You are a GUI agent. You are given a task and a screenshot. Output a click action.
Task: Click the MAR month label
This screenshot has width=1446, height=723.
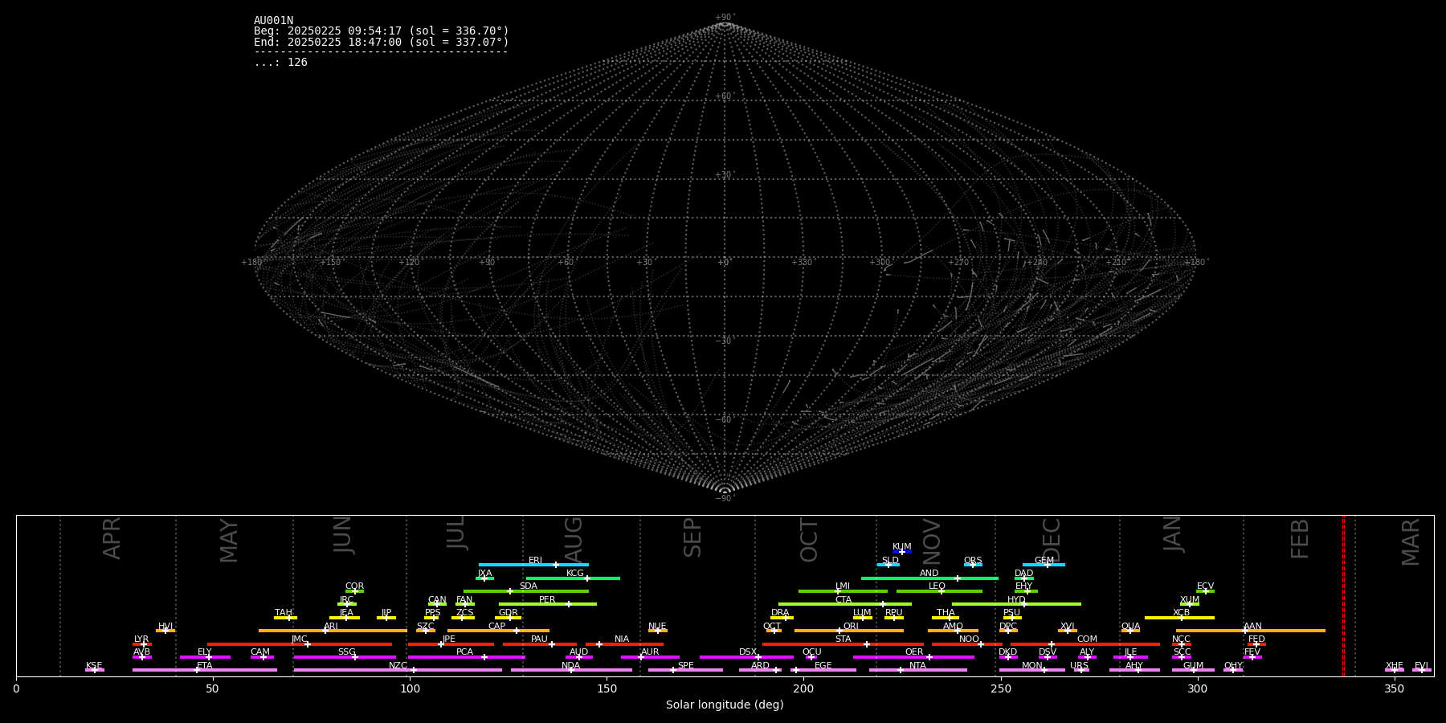point(1411,542)
